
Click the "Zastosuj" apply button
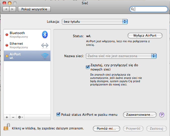coord(157,128)
